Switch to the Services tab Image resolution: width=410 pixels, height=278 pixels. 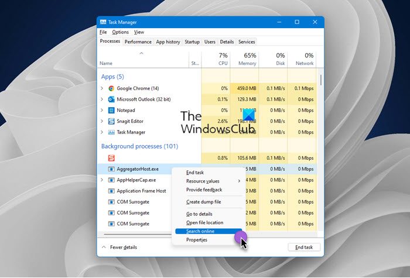247,42
